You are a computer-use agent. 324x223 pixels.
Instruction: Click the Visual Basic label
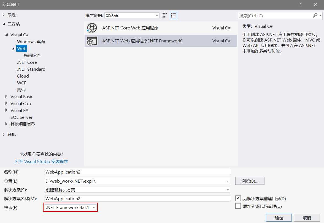[x=22, y=97]
